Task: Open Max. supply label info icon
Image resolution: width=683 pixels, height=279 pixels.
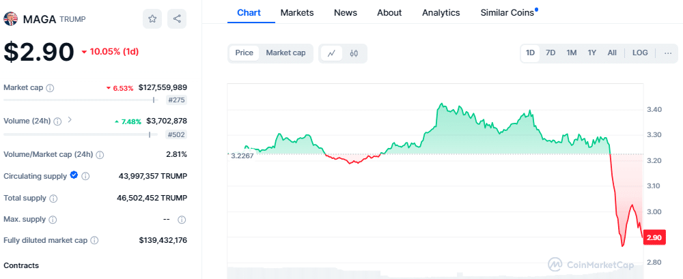Action: tap(53, 220)
